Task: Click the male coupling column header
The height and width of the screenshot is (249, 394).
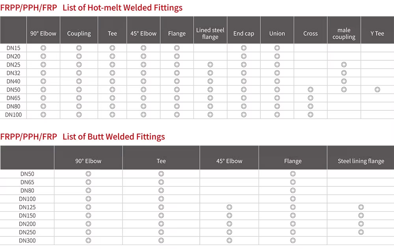Action: (x=344, y=33)
